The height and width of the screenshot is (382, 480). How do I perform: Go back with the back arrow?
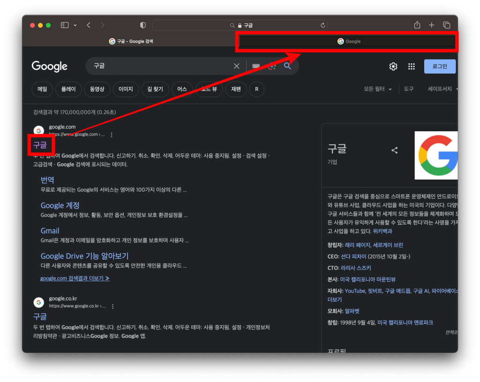tap(89, 25)
